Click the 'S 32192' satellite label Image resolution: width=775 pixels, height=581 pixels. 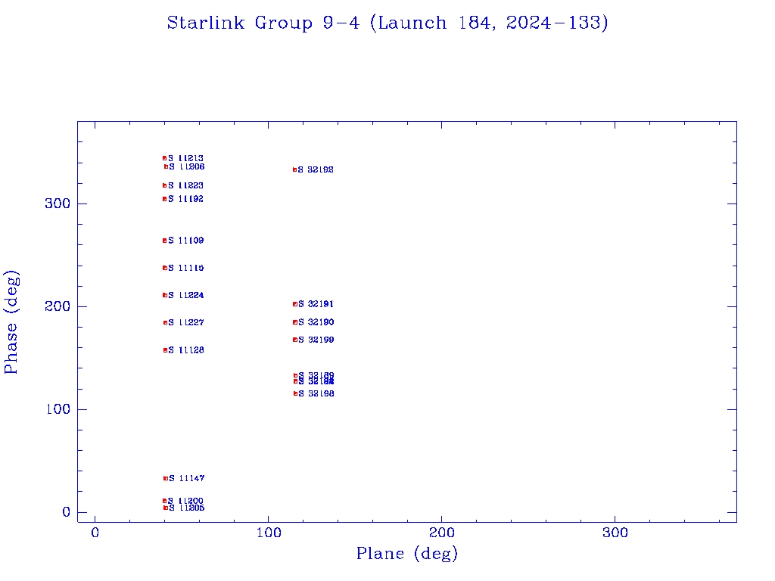[316, 169]
